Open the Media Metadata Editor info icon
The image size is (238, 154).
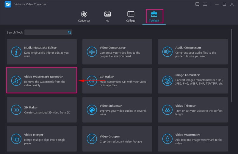coord(16,52)
